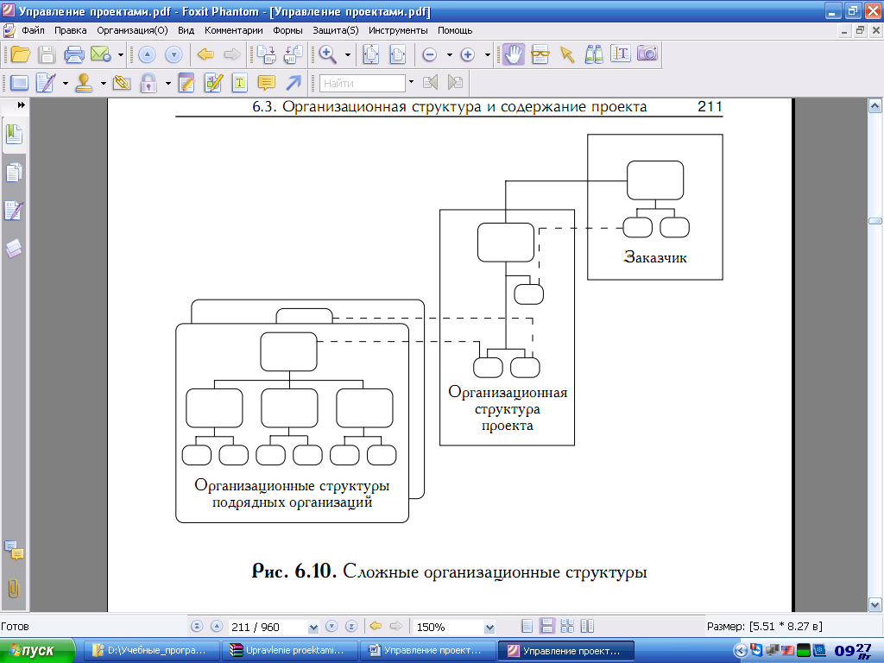
Task: Click the Save diskette icon
Action: [x=47, y=54]
